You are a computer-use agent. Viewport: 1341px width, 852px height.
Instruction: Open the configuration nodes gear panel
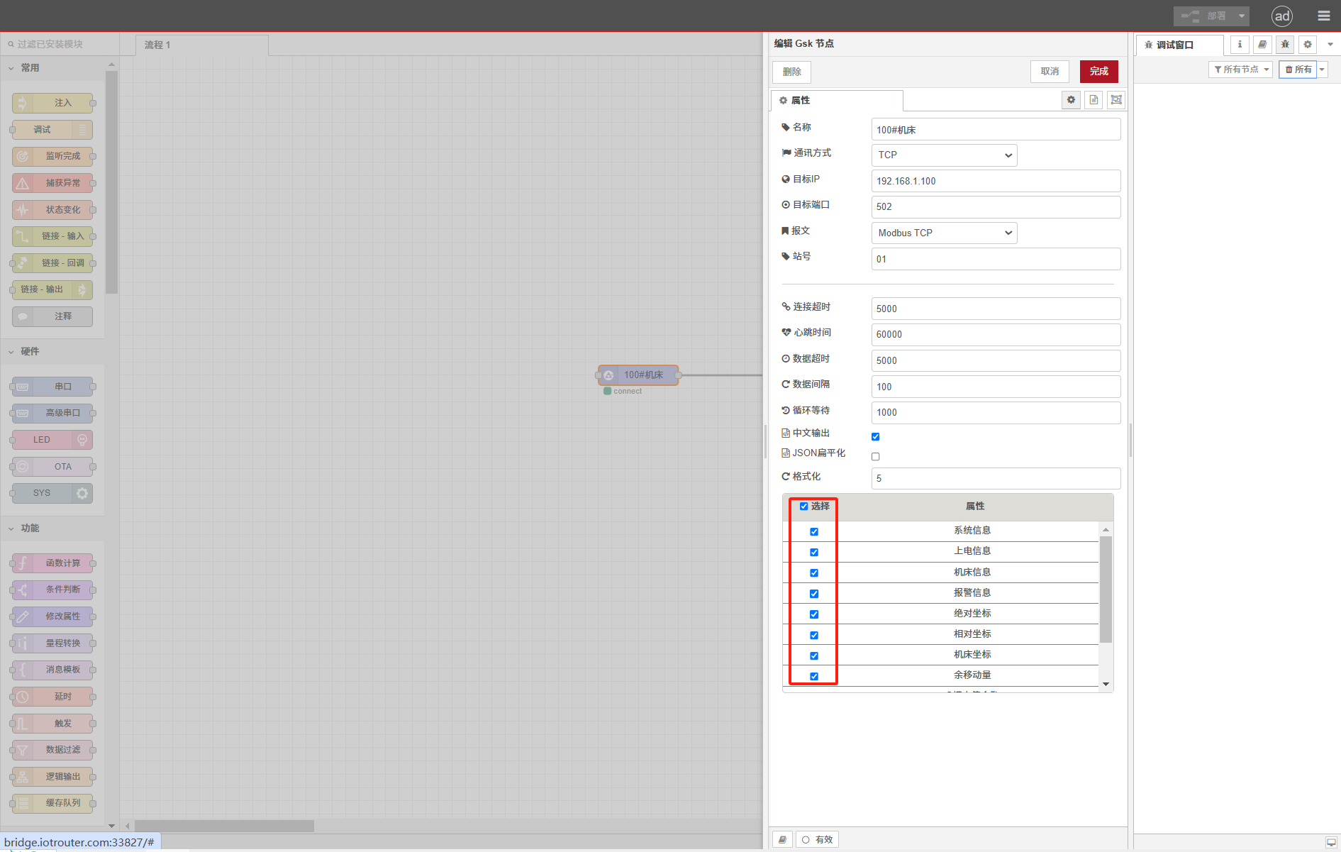click(x=1307, y=44)
